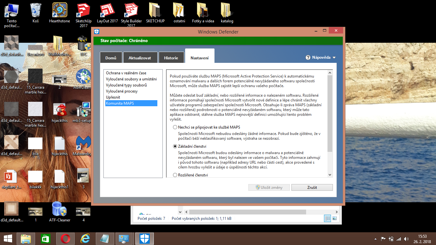
Task: Open the Windows Store taskbar icon
Action: tap(46, 238)
